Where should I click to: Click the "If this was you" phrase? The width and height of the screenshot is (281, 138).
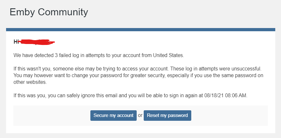click(x=31, y=95)
